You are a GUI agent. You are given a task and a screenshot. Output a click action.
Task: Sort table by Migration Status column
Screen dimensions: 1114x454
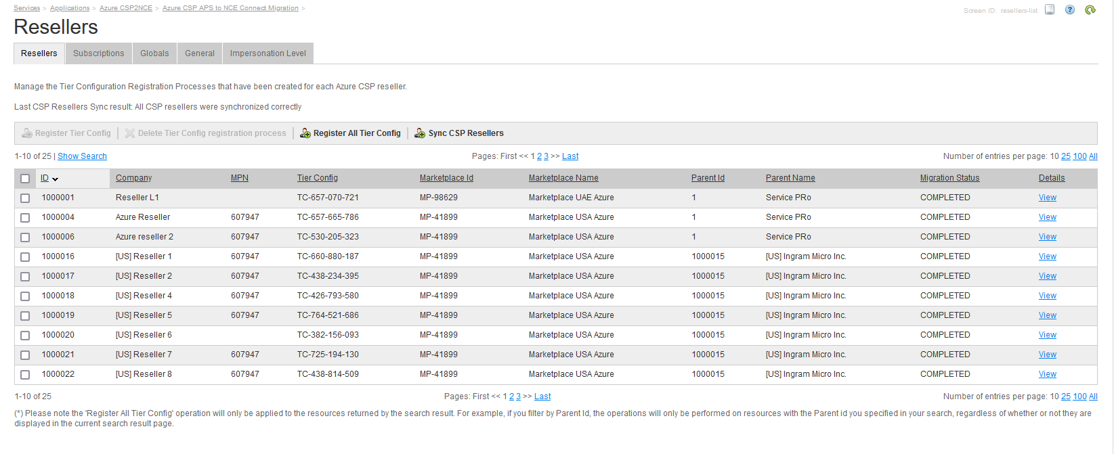pyautogui.click(x=949, y=178)
